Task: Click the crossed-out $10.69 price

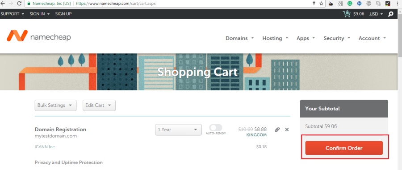Action: click(x=246, y=130)
